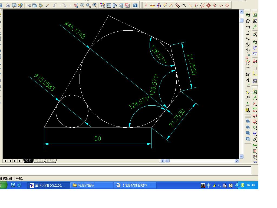
Task: Click the 50 length dimension text
Action: click(x=98, y=138)
